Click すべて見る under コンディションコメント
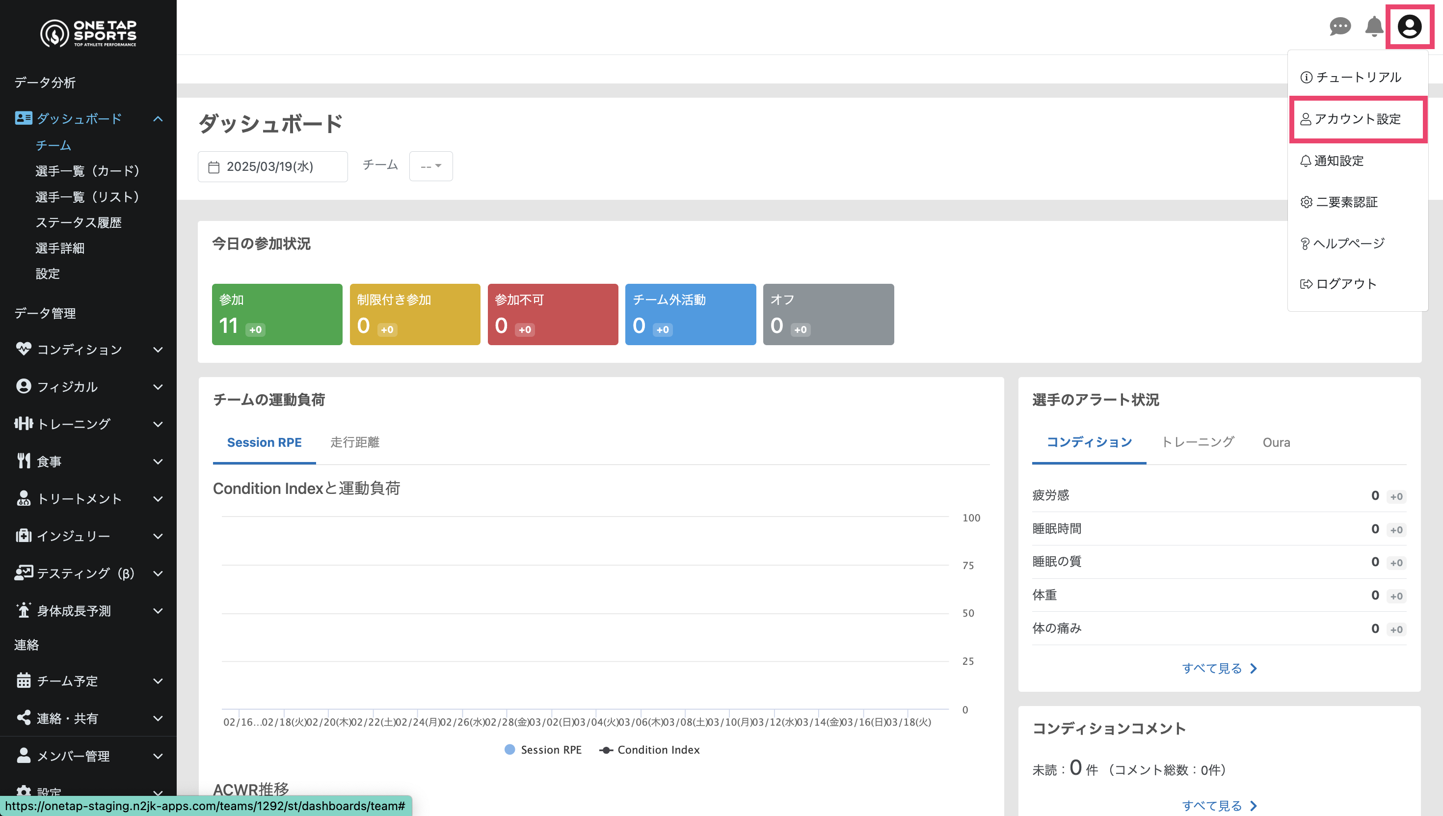Viewport: 1443px width, 816px height. [x=1219, y=806]
